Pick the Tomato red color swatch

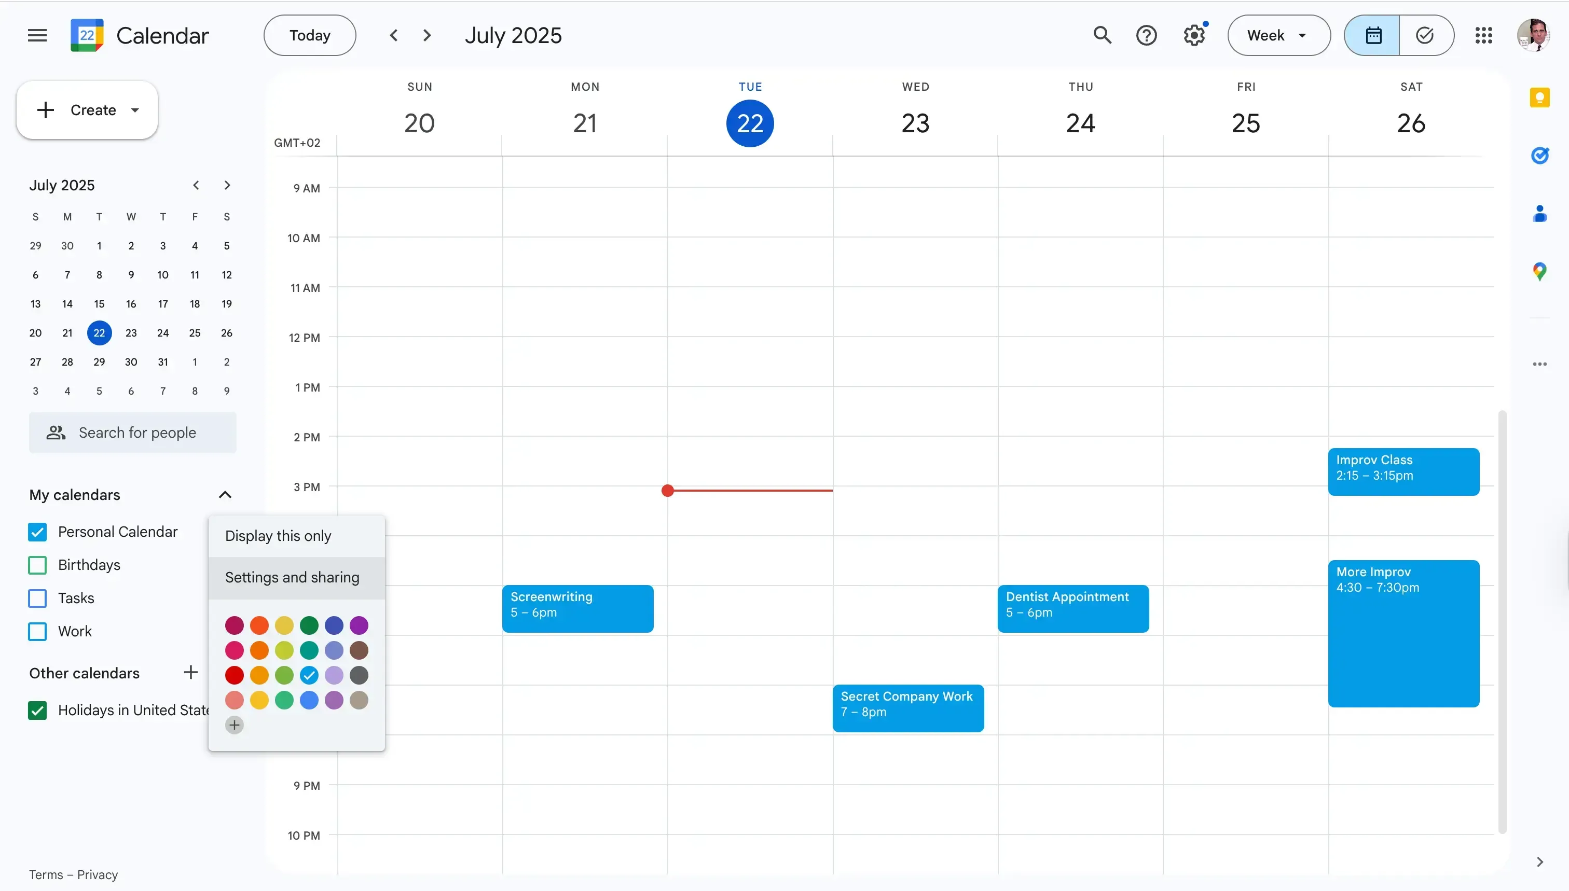[x=235, y=675]
